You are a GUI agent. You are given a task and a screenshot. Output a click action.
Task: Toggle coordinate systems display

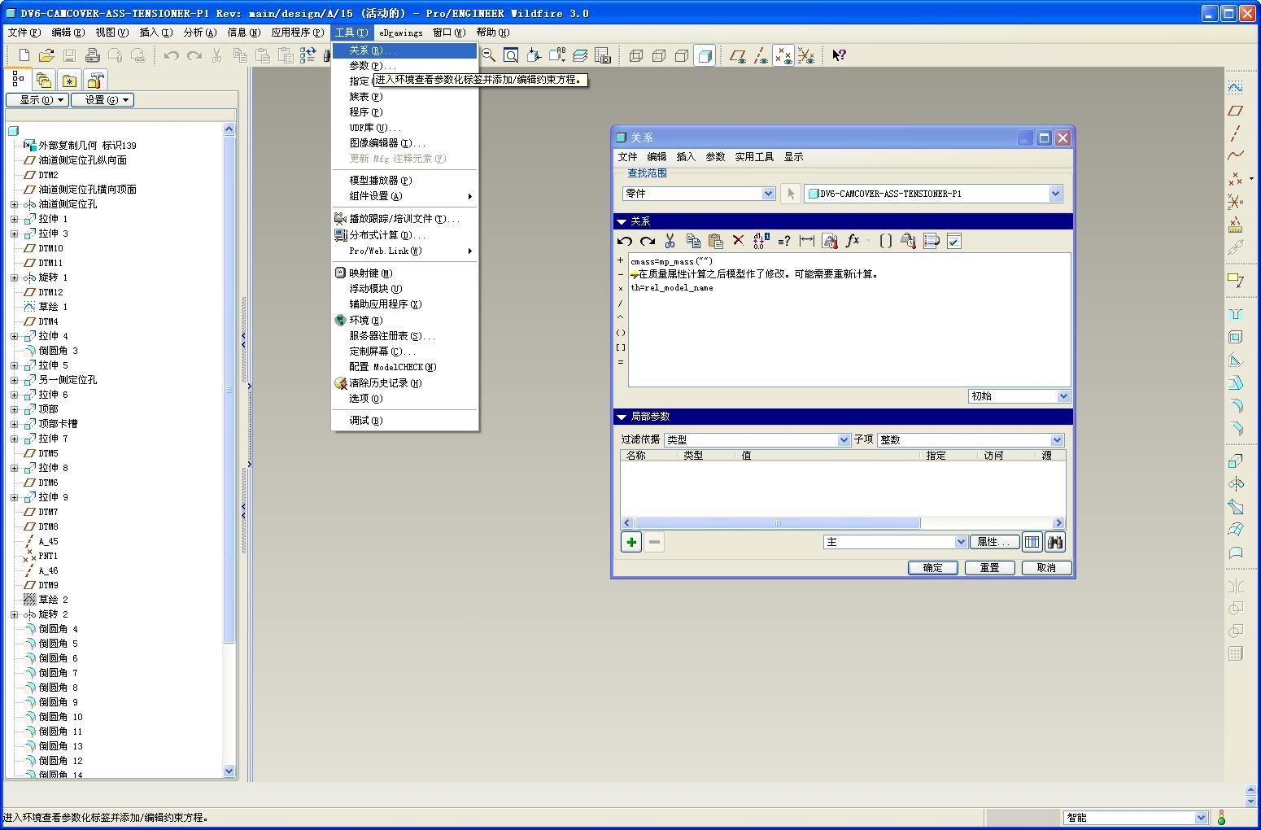(806, 55)
